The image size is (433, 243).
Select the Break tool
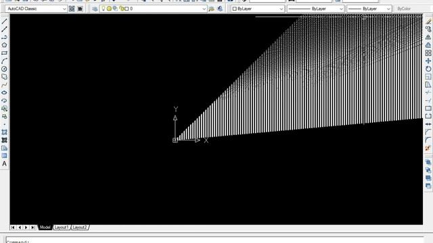(x=428, y=117)
